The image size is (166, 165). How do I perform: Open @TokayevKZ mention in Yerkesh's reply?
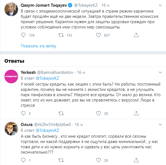(48, 78)
